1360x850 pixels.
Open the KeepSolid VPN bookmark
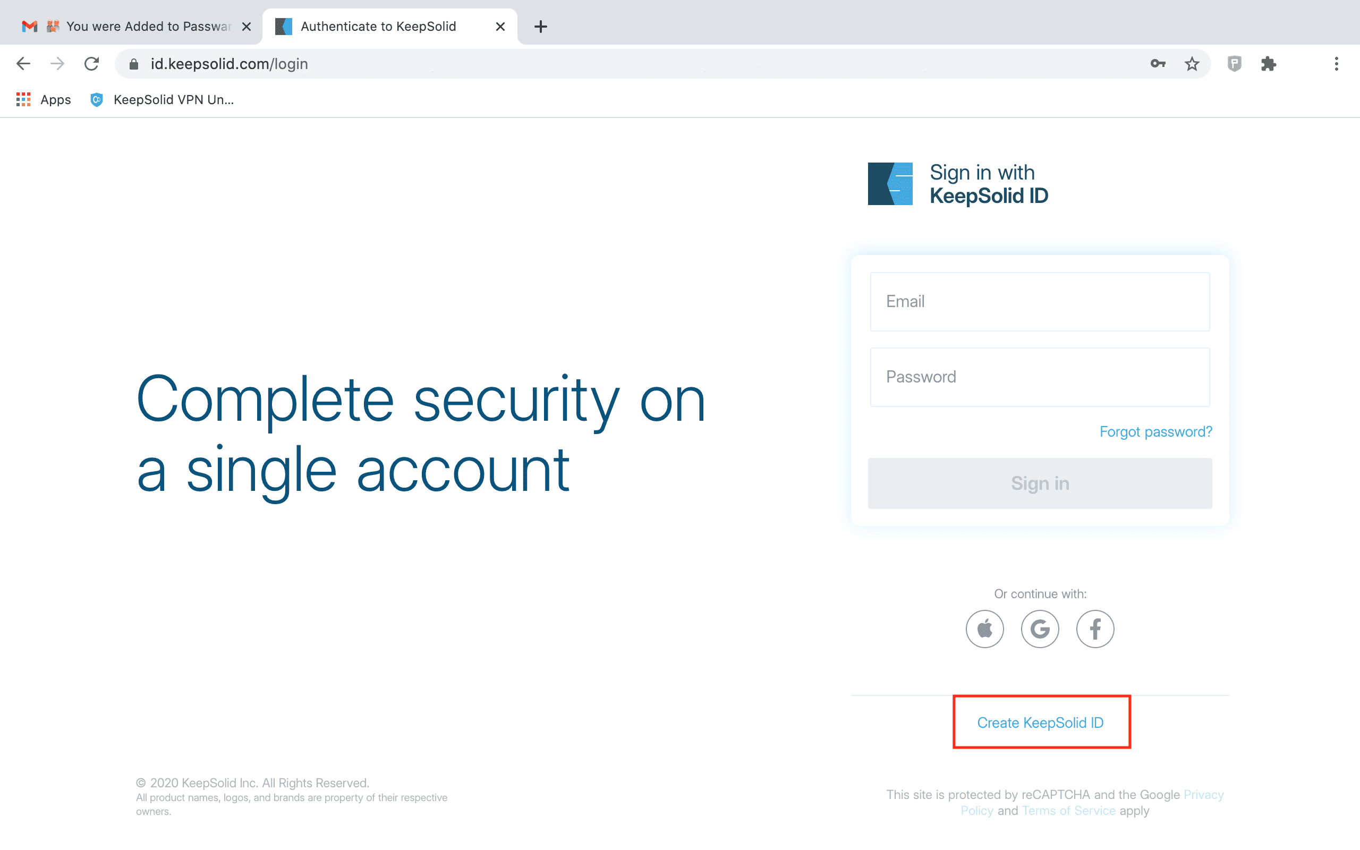coord(163,100)
